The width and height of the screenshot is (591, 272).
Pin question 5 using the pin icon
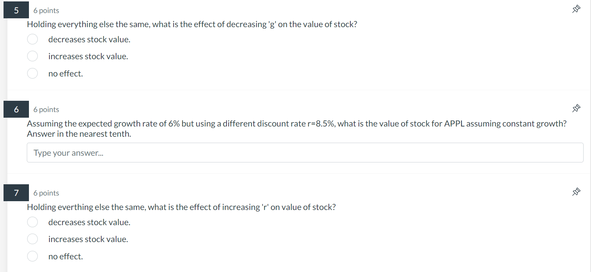click(x=576, y=9)
